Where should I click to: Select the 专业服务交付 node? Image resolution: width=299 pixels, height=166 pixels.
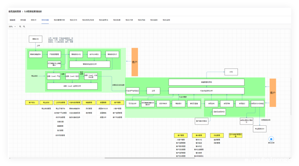click(259, 128)
